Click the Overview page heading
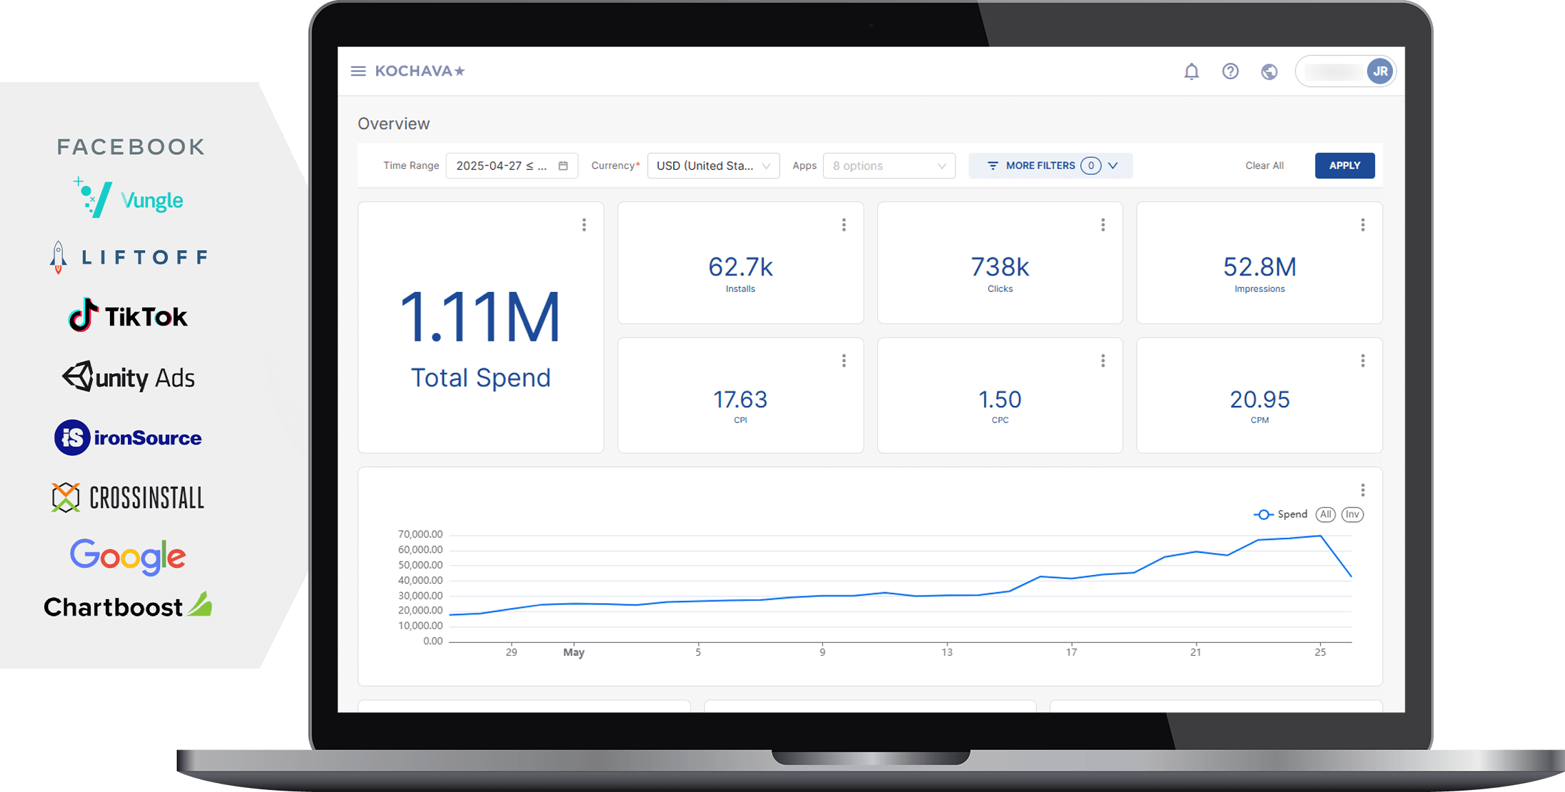 [393, 124]
